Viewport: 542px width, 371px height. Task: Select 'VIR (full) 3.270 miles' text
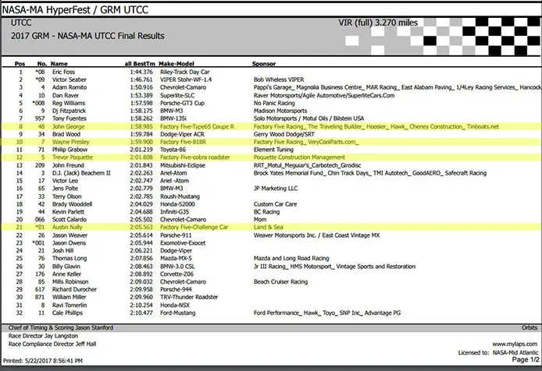pyautogui.click(x=378, y=23)
